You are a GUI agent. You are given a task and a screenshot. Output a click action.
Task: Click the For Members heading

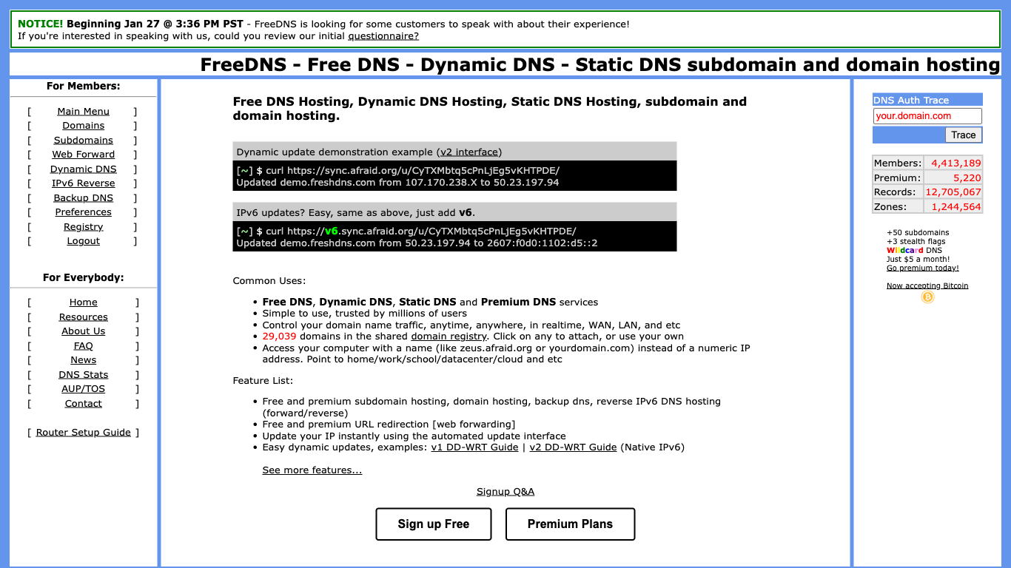point(83,86)
